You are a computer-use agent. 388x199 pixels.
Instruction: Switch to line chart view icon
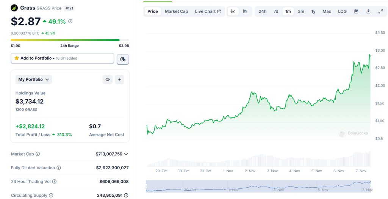pyautogui.click(x=233, y=11)
